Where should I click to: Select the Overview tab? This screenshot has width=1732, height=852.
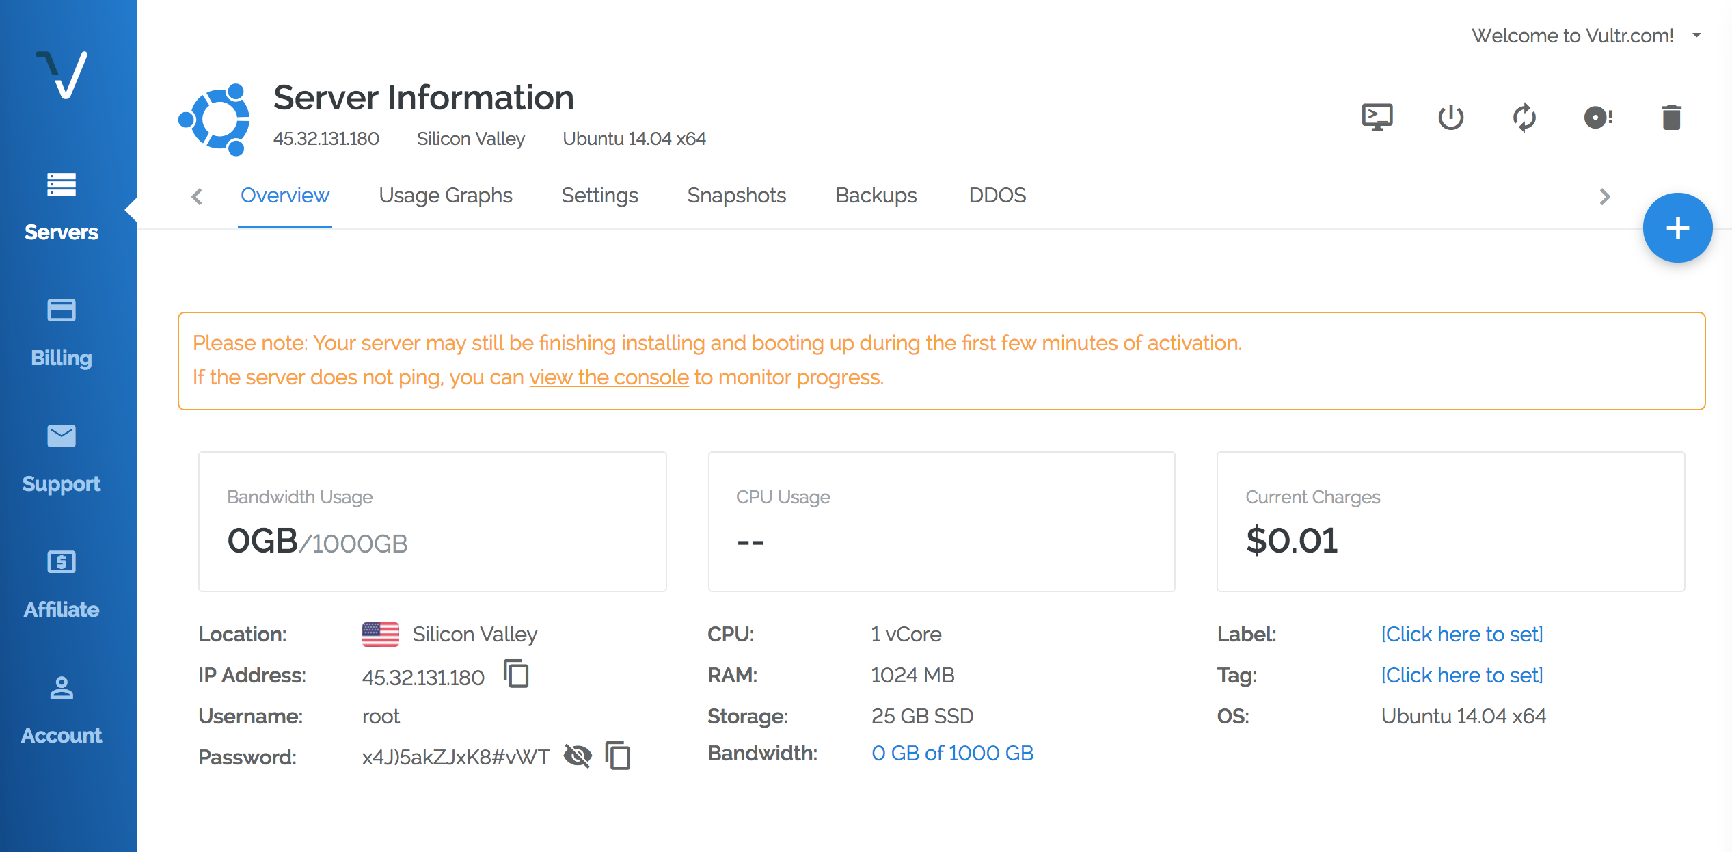285,196
